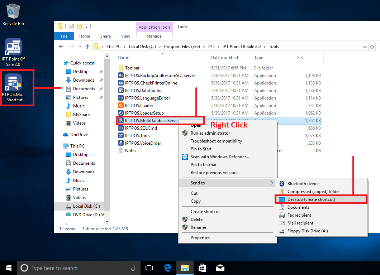380x275 pixels.
Task: Click the Notes text file icon
Action: 121,151
